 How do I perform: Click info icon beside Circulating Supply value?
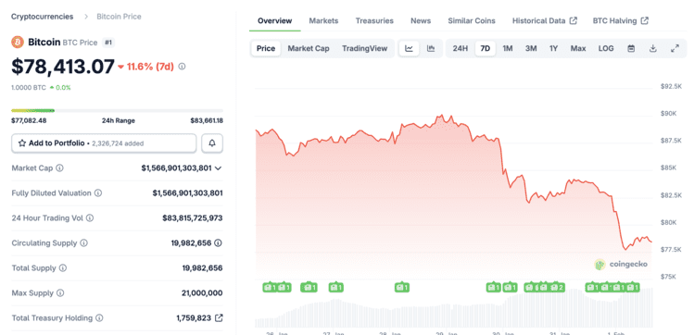[219, 242]
